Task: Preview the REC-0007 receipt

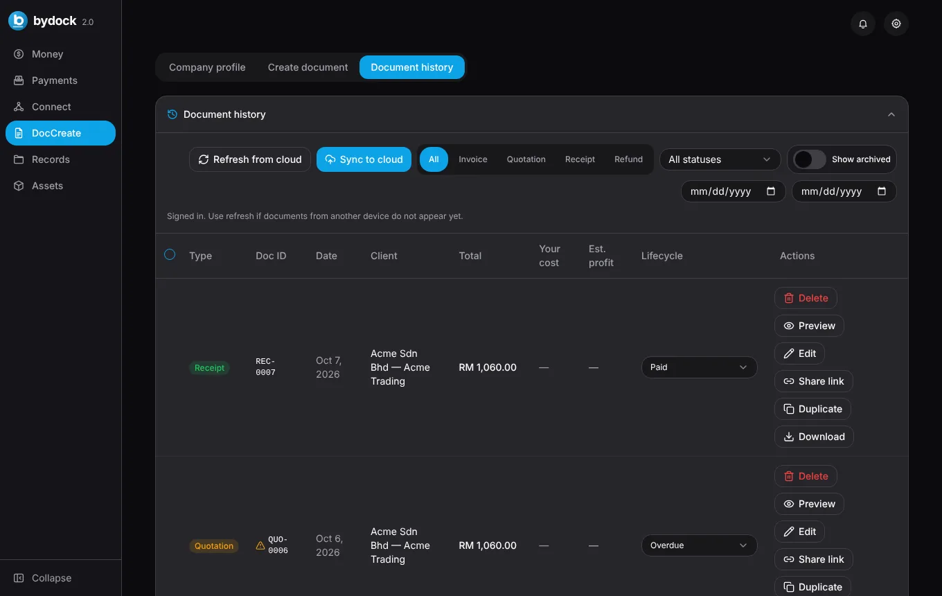Action: (x=809, y=326)
